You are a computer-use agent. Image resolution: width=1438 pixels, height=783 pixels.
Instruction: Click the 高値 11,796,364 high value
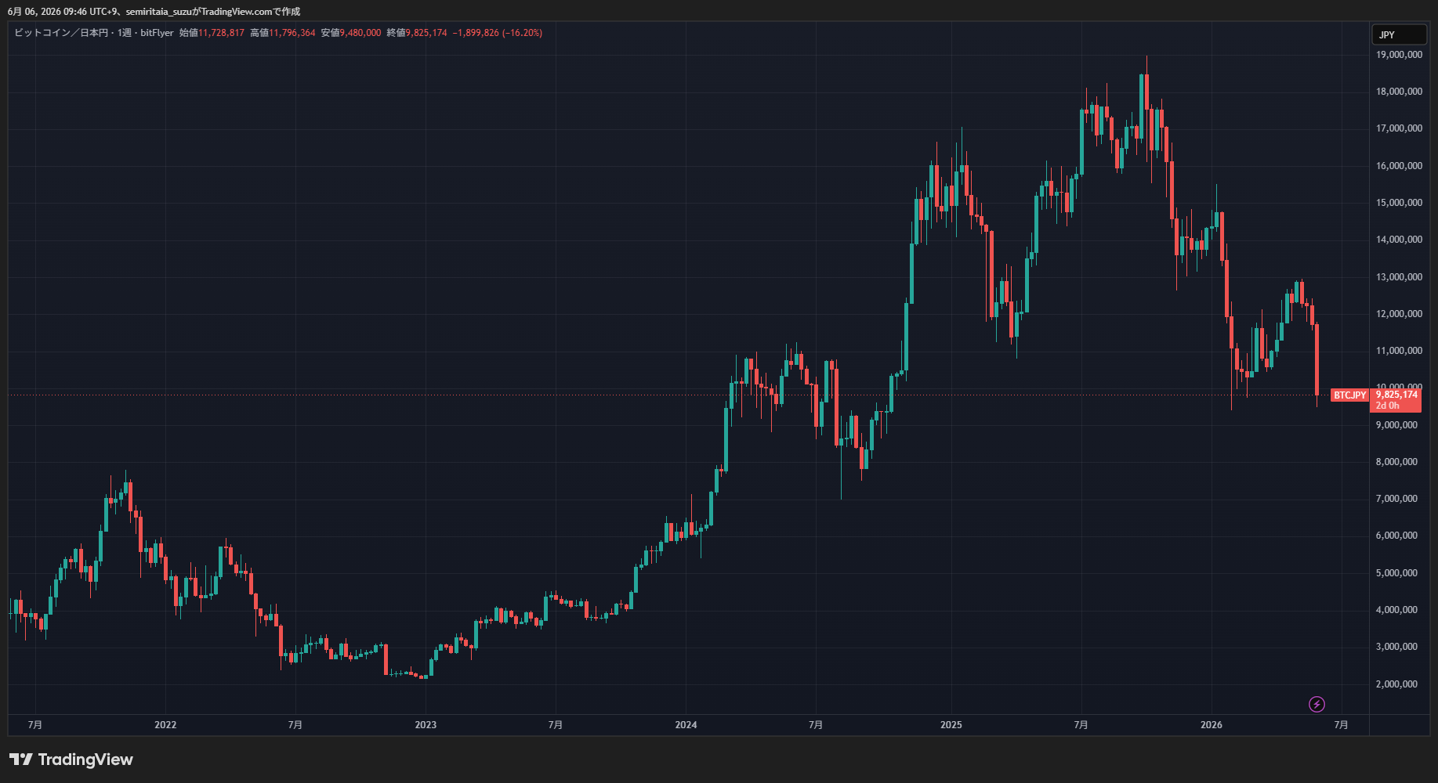coord(282,33)
